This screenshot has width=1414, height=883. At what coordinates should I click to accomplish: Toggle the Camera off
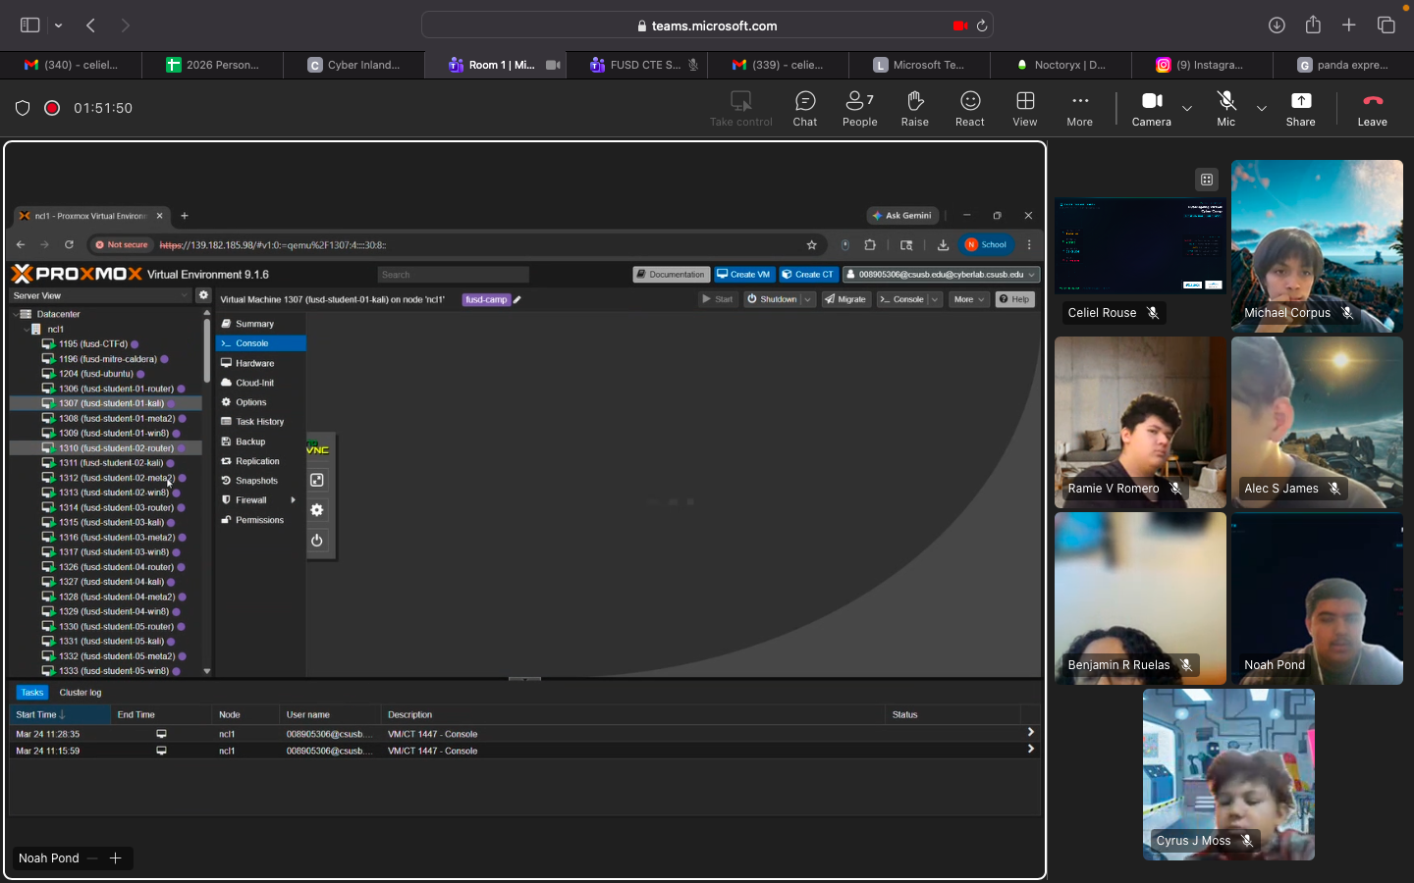click(1151, 108)
